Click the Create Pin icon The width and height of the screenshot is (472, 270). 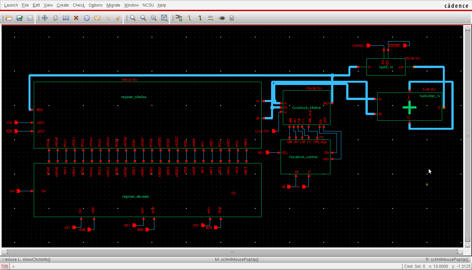tap(221, 18)
